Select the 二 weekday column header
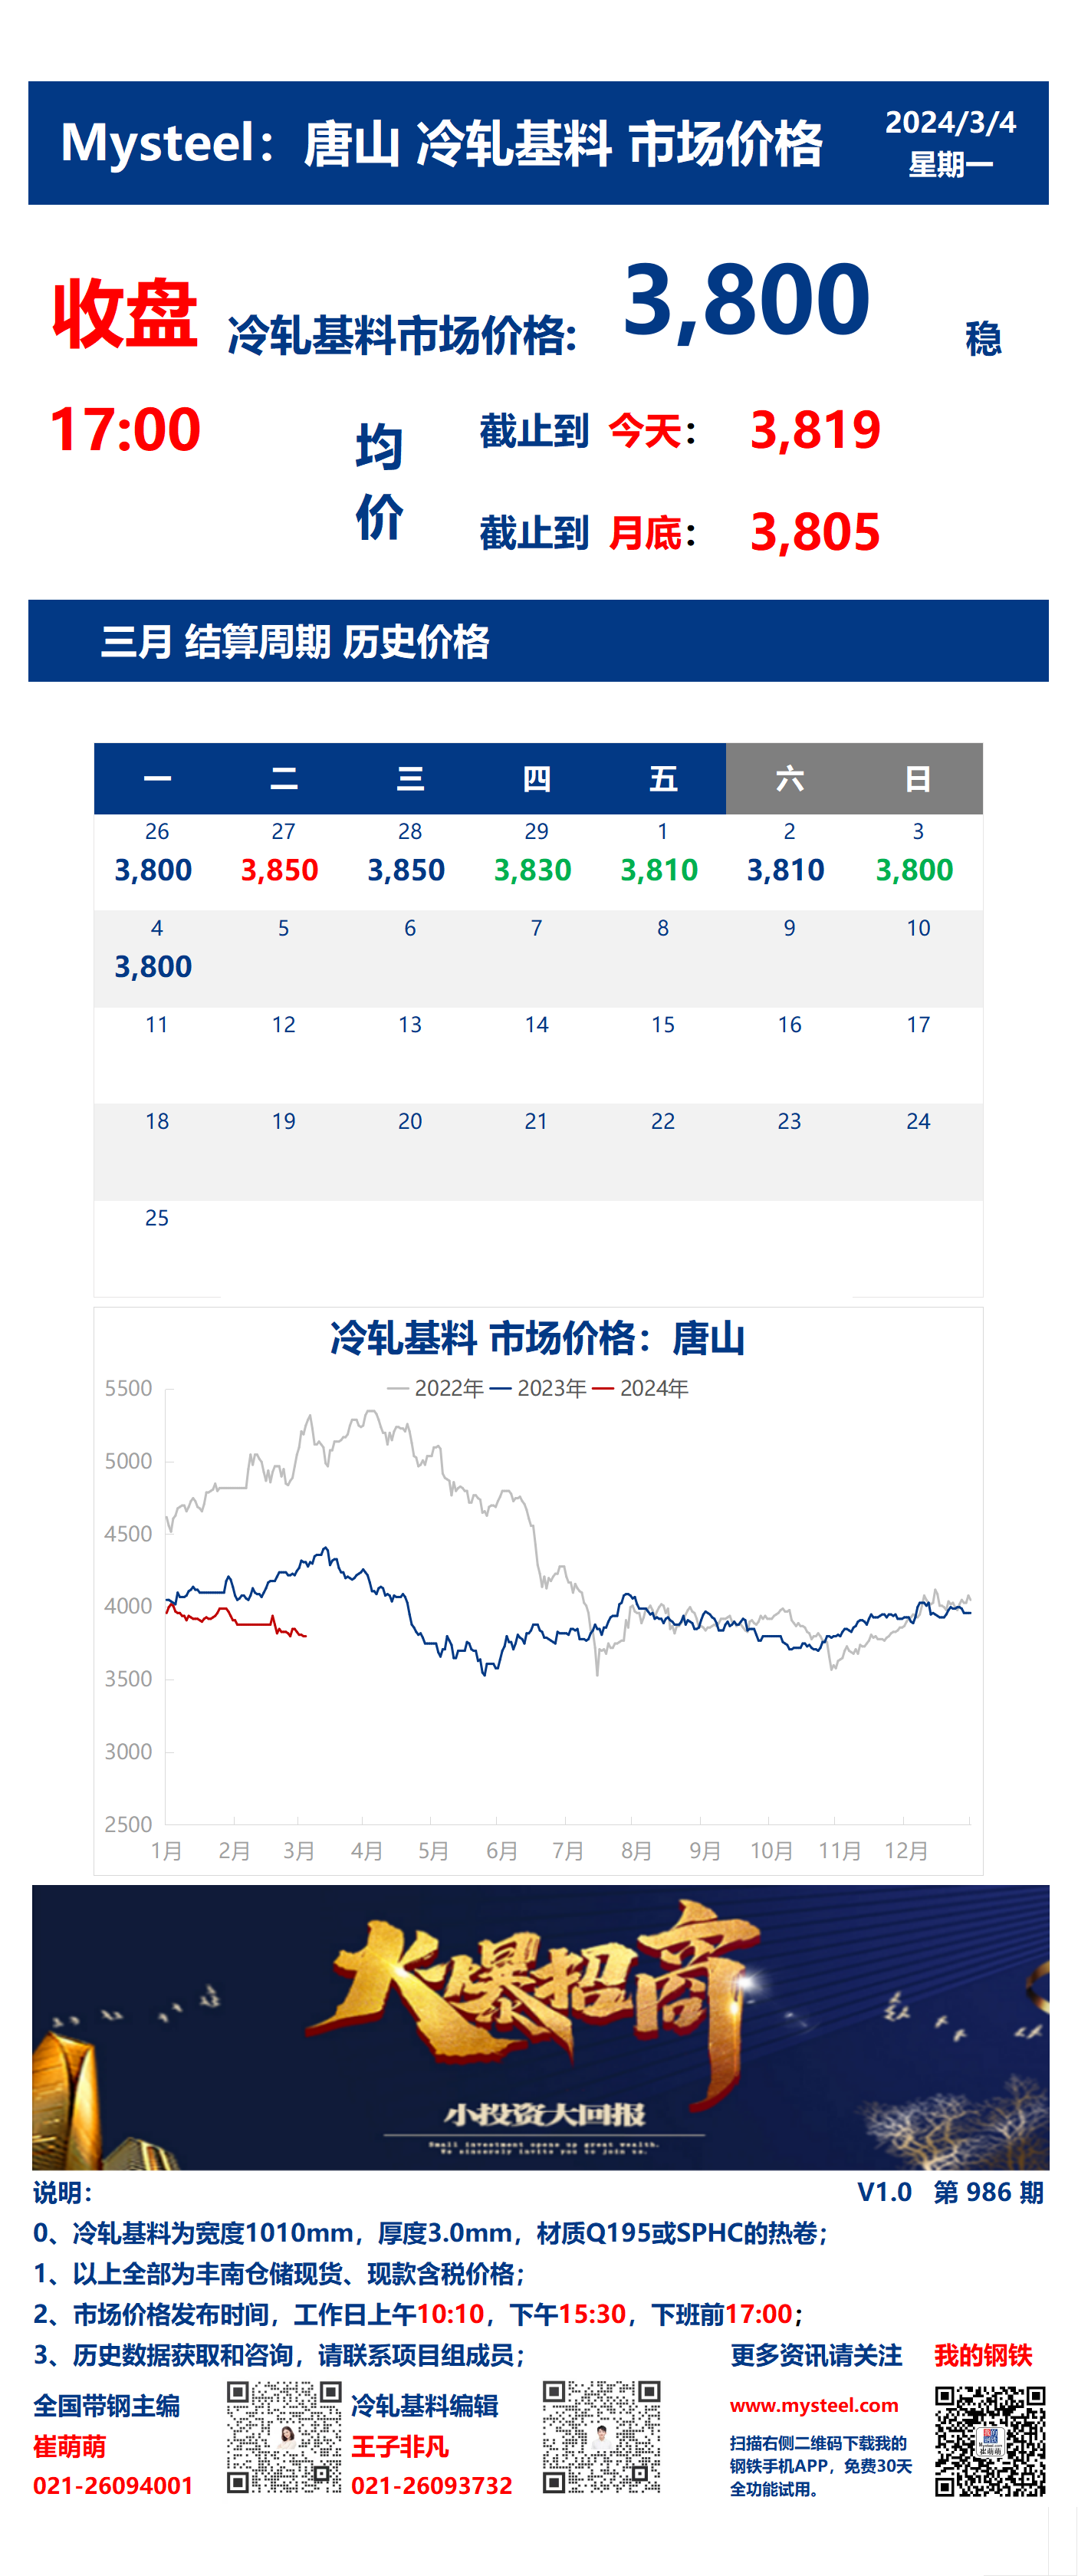 pyautogui.click(x=284, y=778)
